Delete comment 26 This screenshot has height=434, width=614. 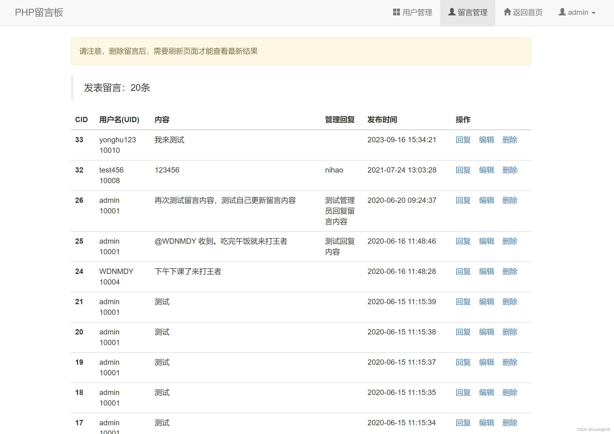(510, 200)
